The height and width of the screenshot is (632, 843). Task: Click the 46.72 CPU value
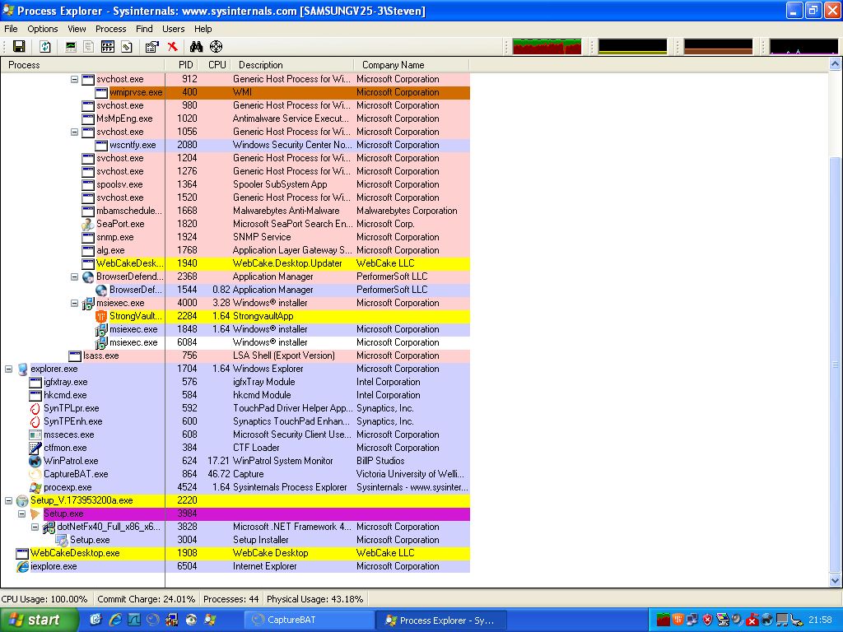218,474
